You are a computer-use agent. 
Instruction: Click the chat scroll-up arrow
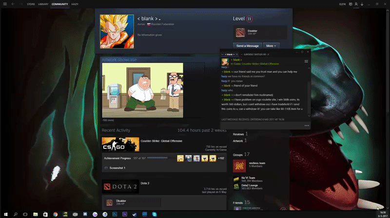[x=309, y=68]
